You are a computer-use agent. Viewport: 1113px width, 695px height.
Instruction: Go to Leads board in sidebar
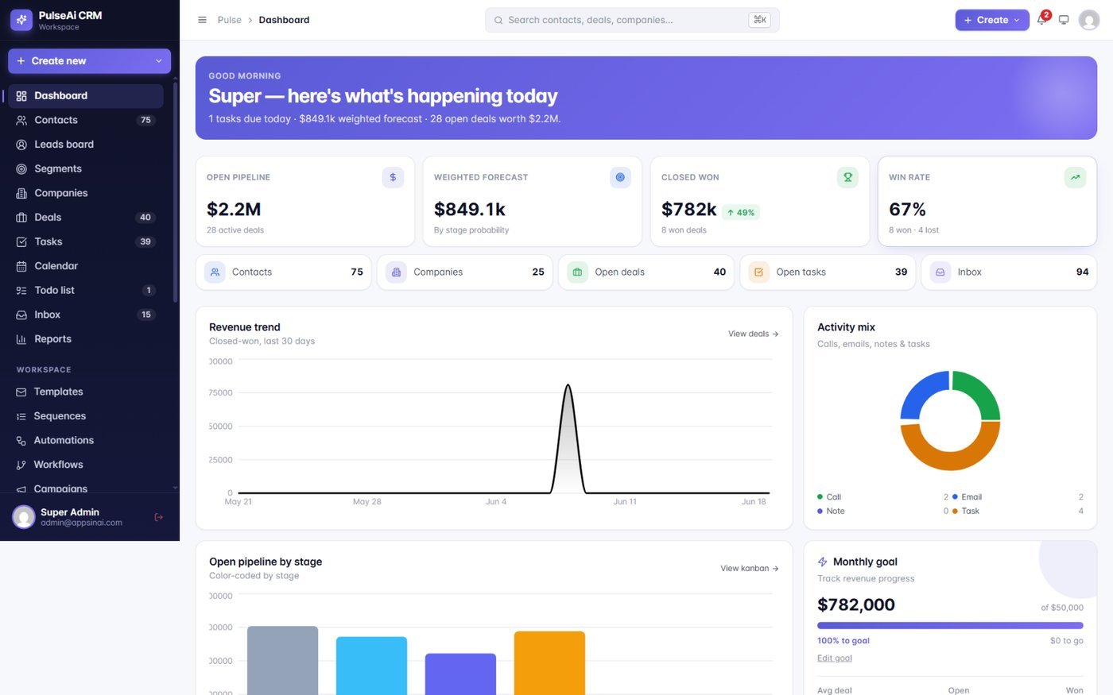pos(86,145)
